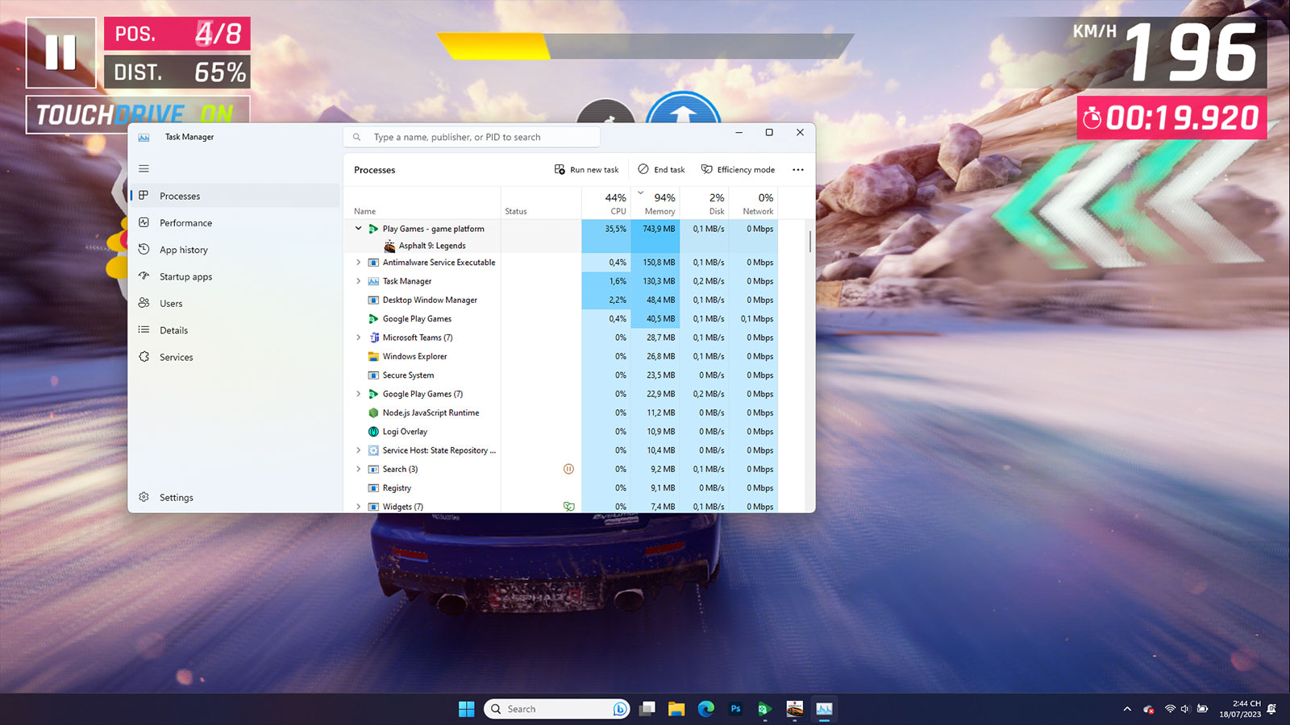Select the Registry process row
Screen dimensions: 1290x725
(561, 488)
